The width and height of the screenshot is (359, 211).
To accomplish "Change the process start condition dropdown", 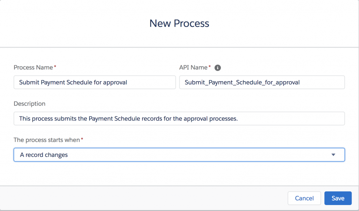I will (179, 154).
